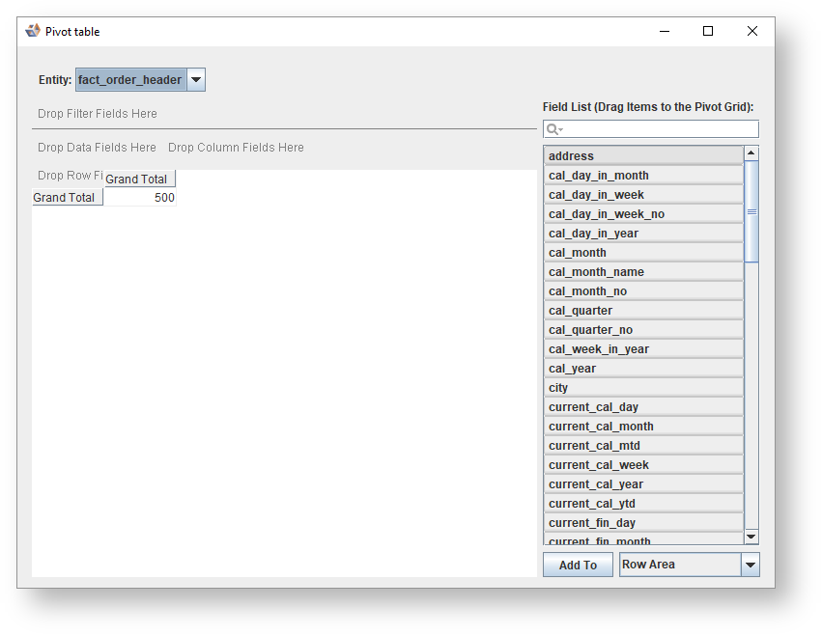
Task: Click the search magnifier icon in field list
Action: click(x=553, y=129)
